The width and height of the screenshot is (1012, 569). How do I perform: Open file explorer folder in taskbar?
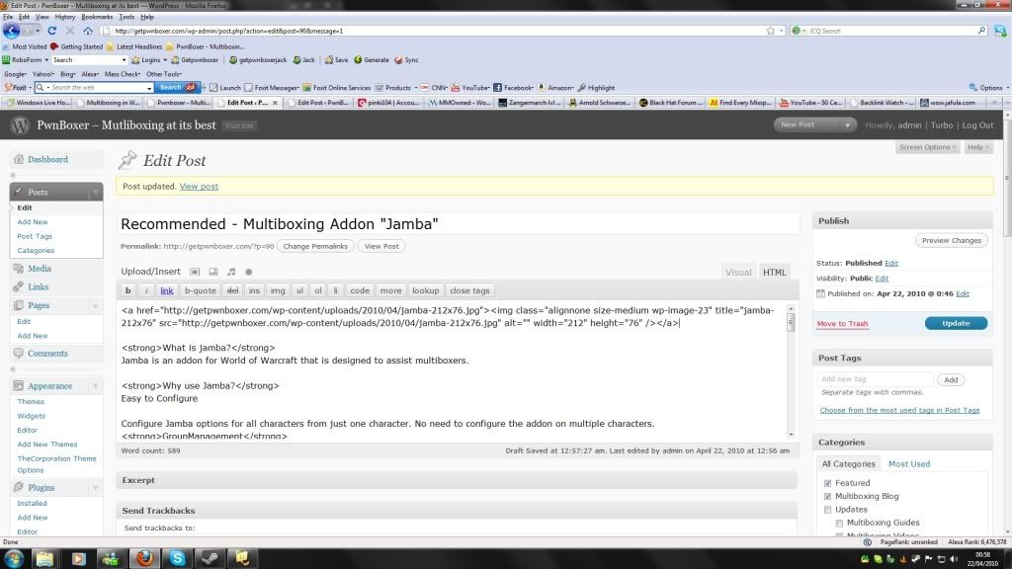coord(44,558)
